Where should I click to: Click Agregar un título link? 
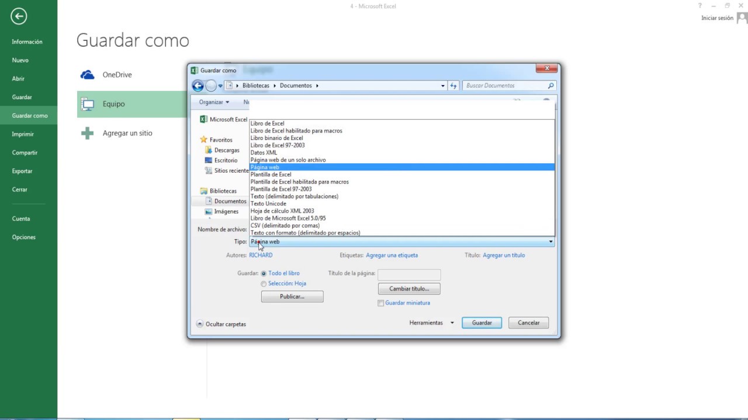(504, 256)
